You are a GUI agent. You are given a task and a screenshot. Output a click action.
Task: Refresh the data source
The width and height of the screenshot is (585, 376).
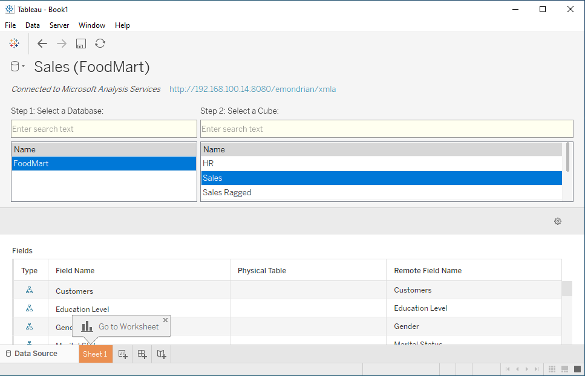point(100,44)
